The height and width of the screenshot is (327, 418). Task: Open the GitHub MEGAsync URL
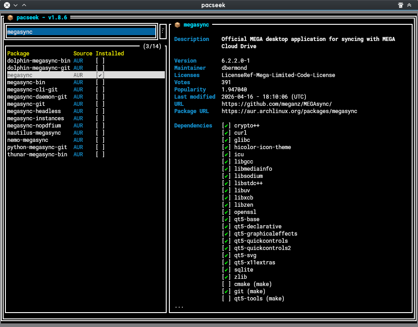coord(277,104)
